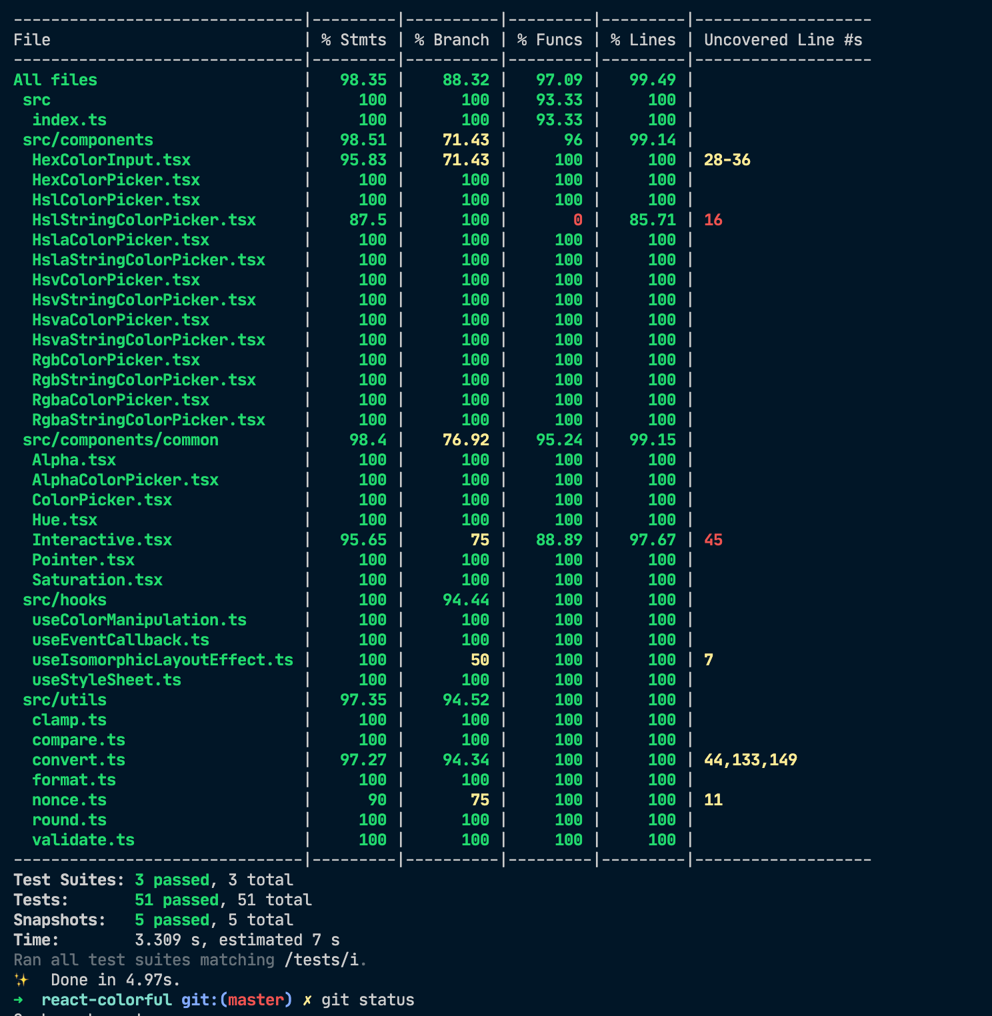Click "3 passed" in the Test Suites line
This screenshot has height=1016, width=992.
[x=172, y=880]
